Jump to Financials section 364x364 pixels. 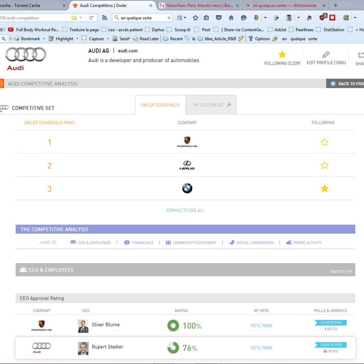(x=139, y=242)
